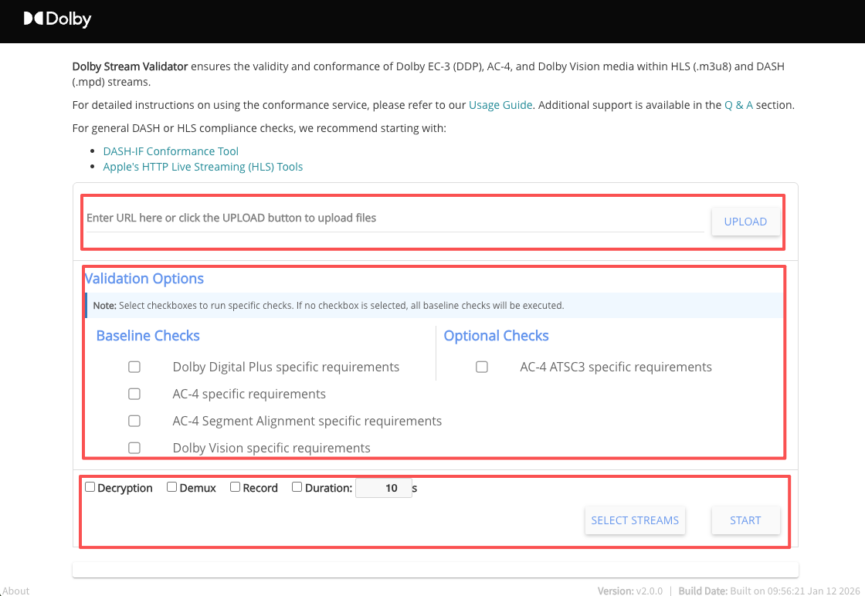
Task: Toggle the Duration checkbox
Action: click(297, 487)
